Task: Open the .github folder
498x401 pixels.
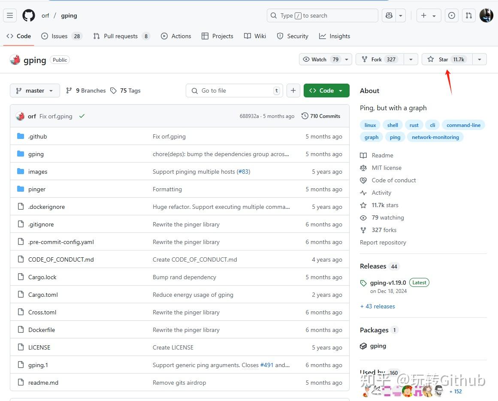Action: point(37,136)
